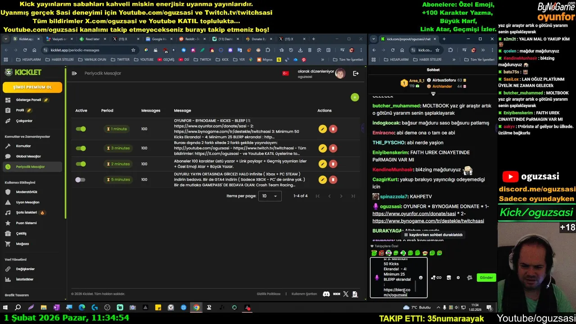Edit the 1 minute message with pencil icon
Screen dimensions: 576x324
tap(322, 129)
